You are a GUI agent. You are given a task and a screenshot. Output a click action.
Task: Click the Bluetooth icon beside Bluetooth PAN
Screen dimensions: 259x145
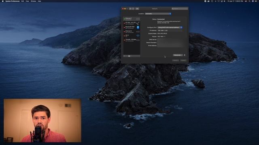pos(138,27)
